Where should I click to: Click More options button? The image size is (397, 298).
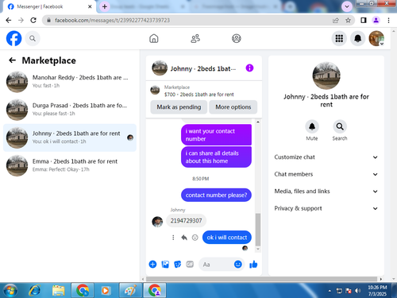233,107
